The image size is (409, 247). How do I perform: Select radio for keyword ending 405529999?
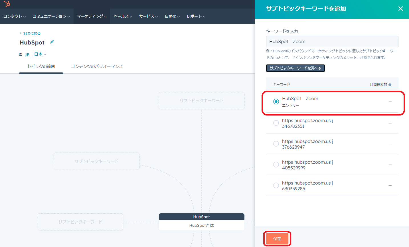(x=276, y=165)
